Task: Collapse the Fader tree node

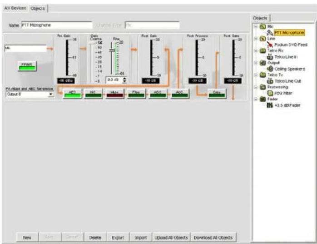Action: pos(256,99)
